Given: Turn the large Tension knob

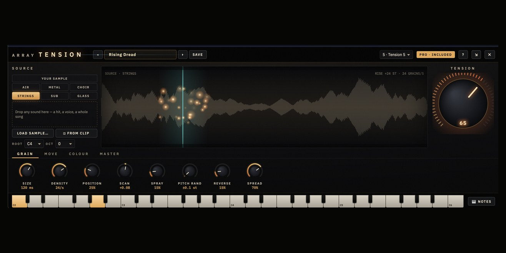Looking at the screenshot, I should pyautogui.click(x=463, y=103).
